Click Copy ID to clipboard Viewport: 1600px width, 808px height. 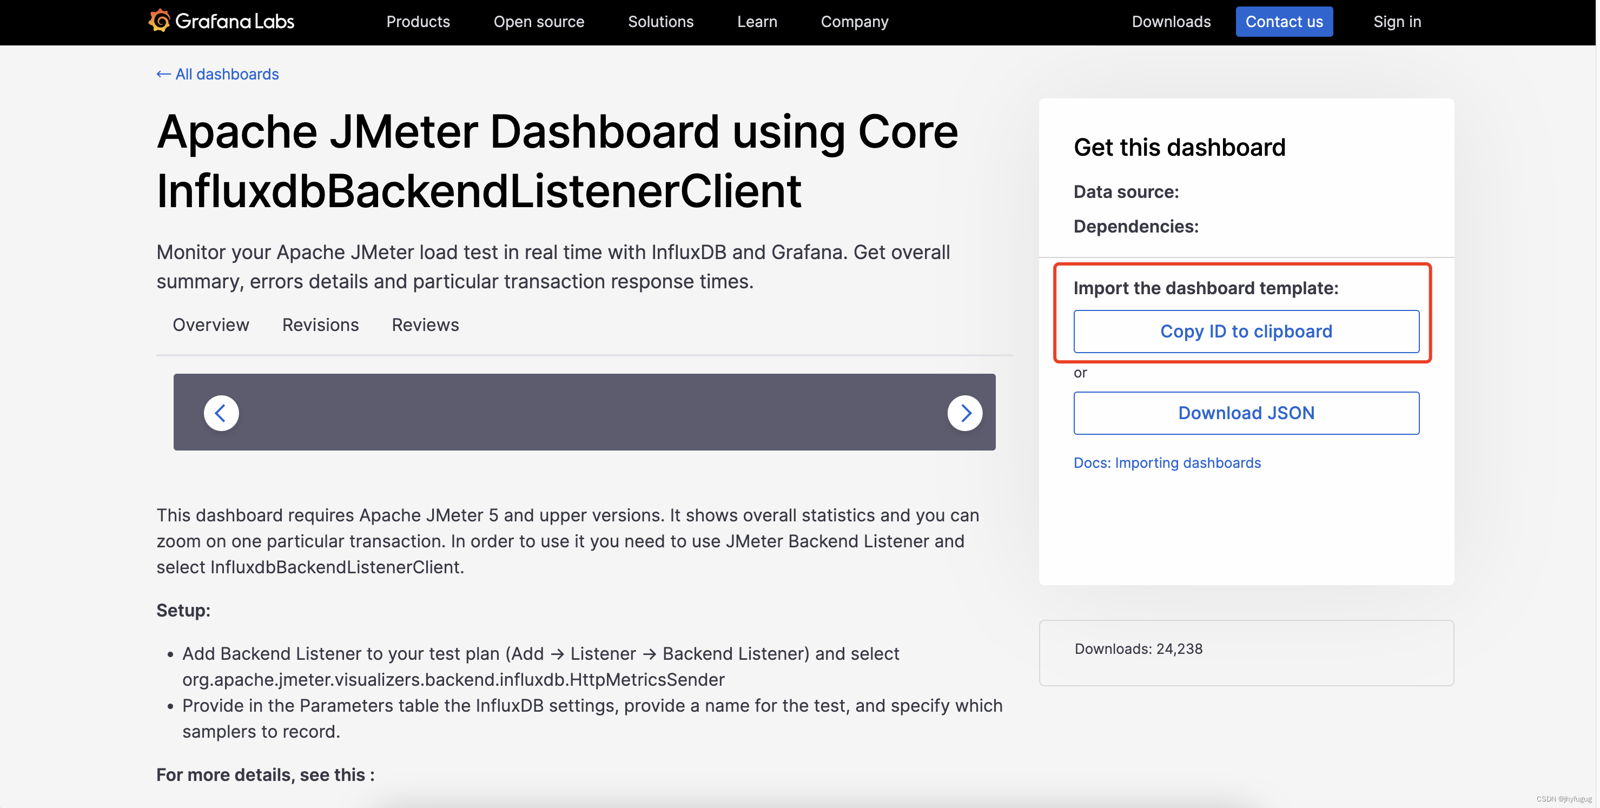click(1246, 331)
